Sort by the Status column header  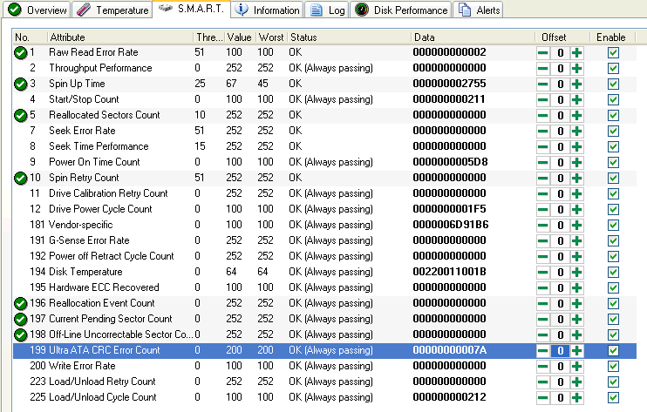tap(349, 37)
